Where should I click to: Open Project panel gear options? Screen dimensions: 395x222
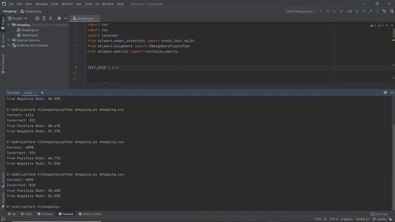tap(59, 18)
